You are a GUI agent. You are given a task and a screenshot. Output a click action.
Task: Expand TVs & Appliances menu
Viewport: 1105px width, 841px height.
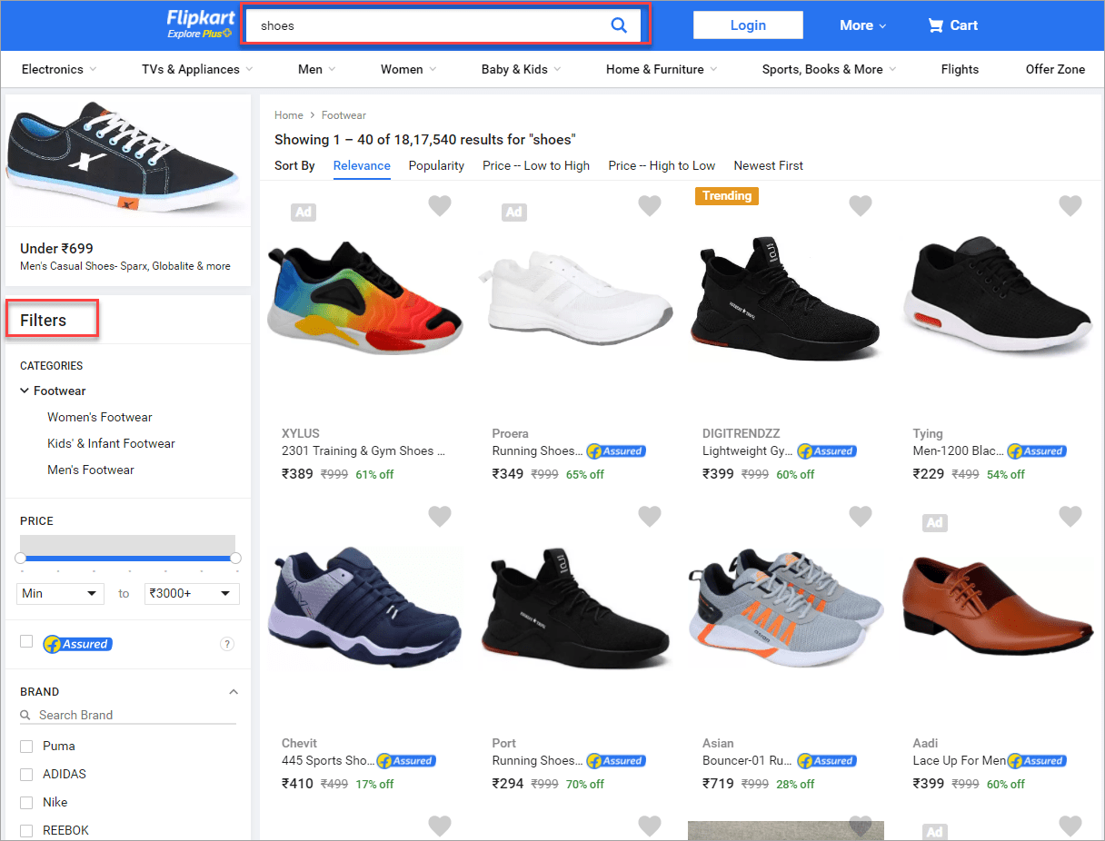point(197,69)
